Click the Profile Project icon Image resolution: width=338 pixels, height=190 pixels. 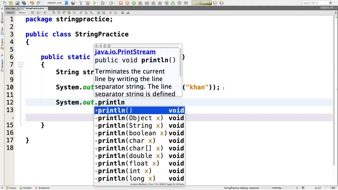click(x=111, y=3)
